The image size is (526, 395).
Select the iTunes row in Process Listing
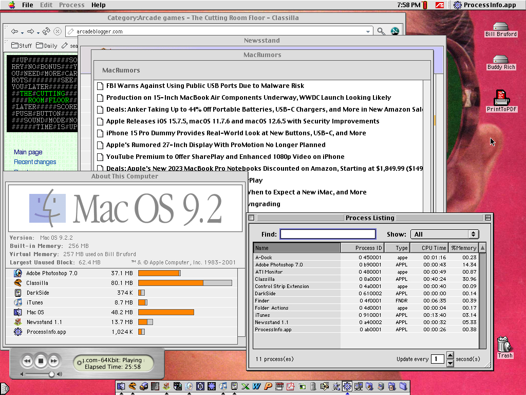point(366,315)
